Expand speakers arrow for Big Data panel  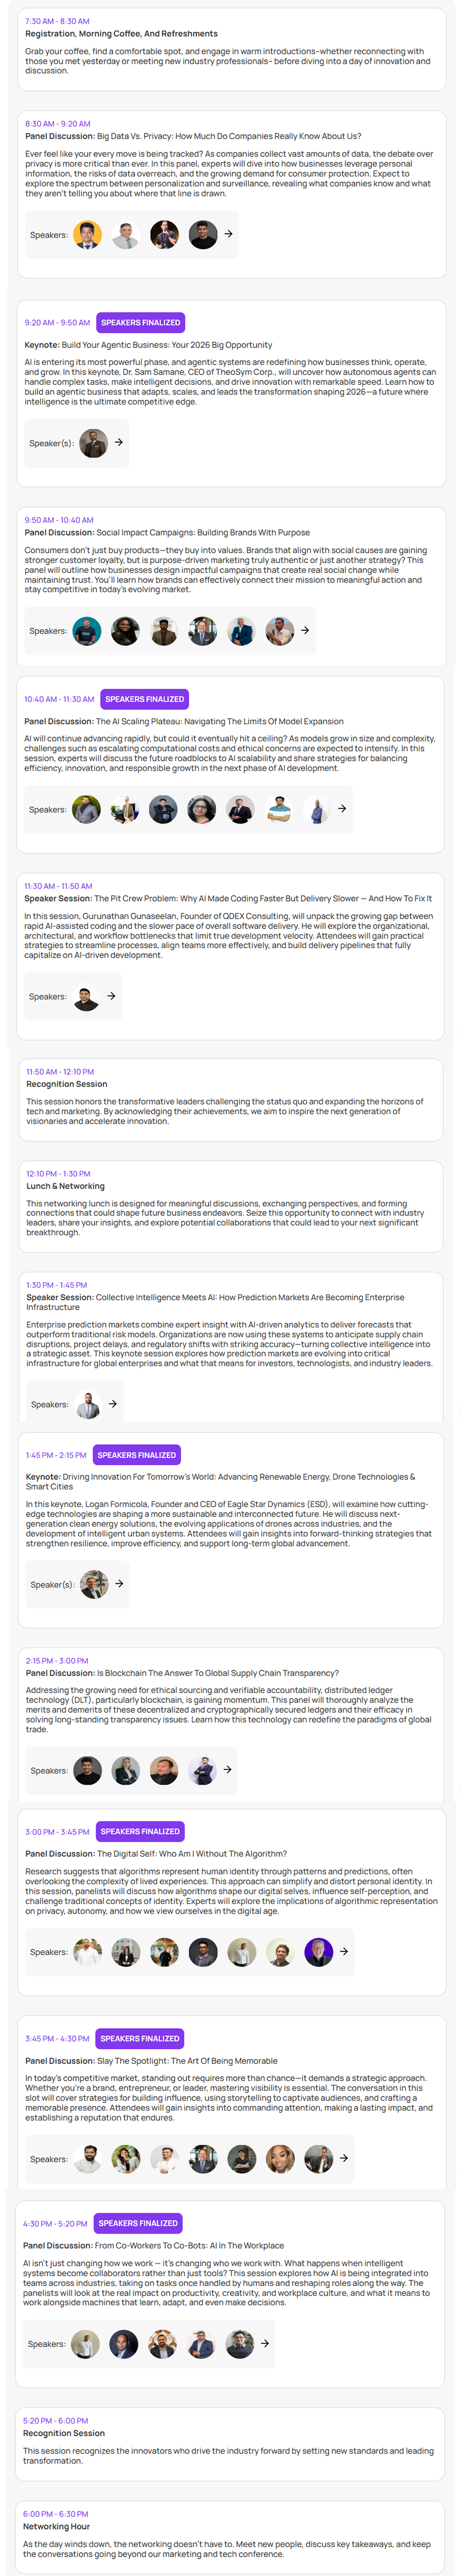228,234
